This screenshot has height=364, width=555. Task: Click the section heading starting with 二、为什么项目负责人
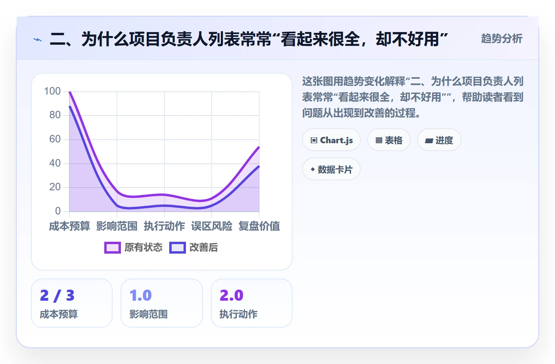[x=249, y=39]
